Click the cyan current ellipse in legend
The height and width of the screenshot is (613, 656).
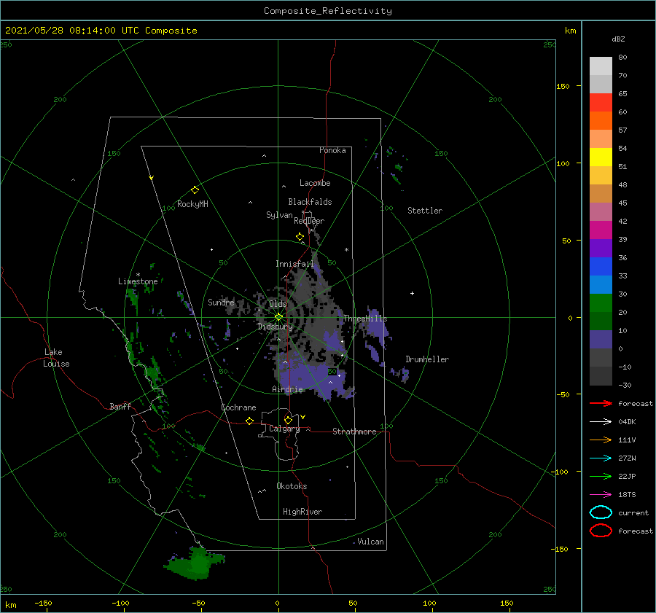(601, 512)
